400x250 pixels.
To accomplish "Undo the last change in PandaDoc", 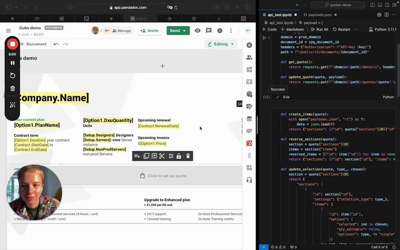I will tap(56, 44).
